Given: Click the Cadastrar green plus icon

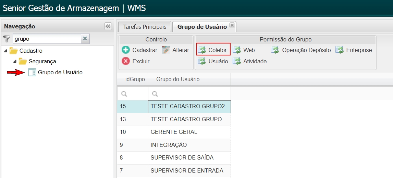Looking at the screenshot, I should point(126,50).
